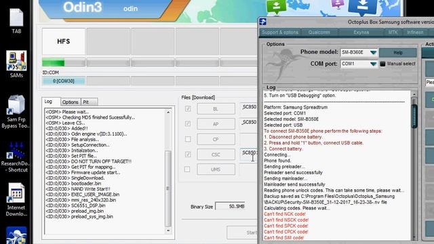
Task: Click the green HFS progress bar
Action: [x=63, y=62]
